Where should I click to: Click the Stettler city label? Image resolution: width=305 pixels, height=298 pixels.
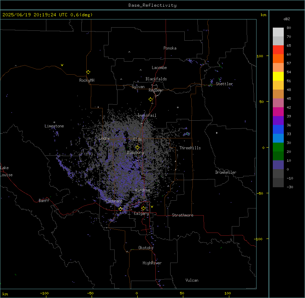coord(224,84)
